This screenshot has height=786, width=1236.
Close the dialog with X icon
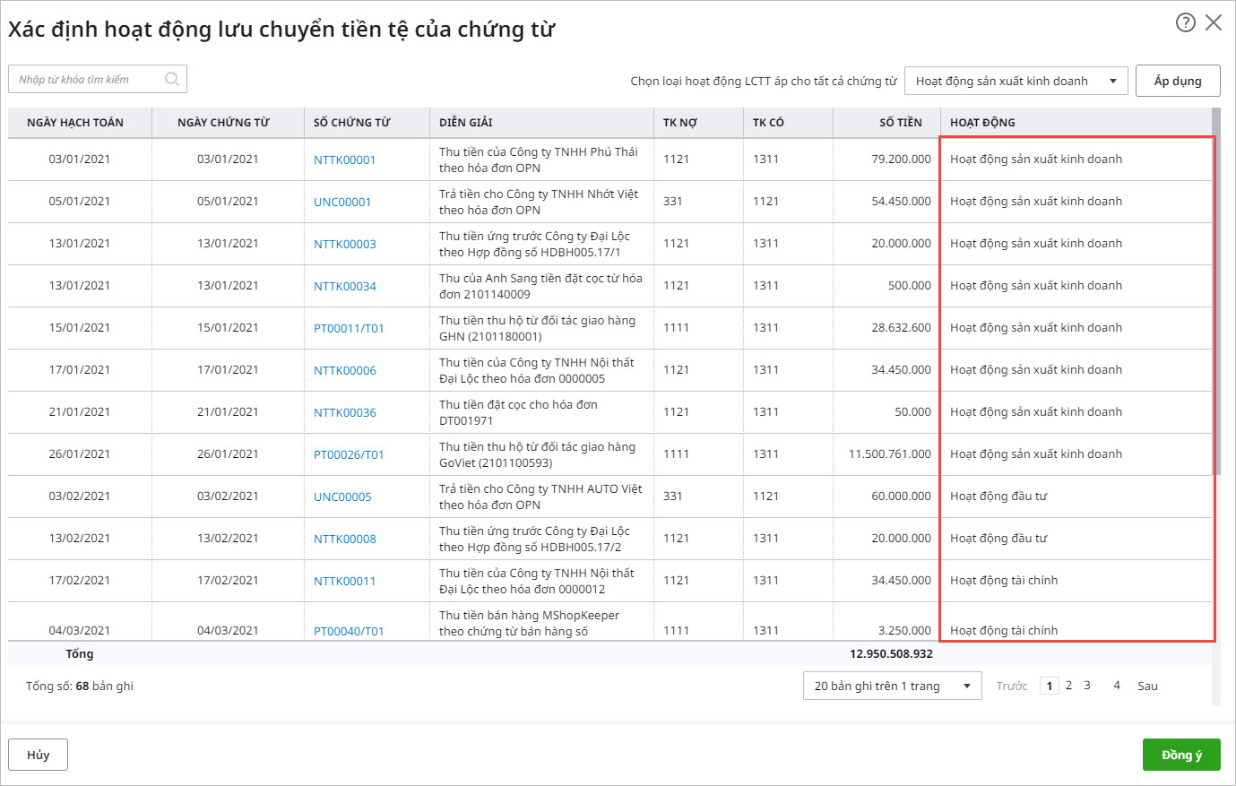click(x=1214, y=22)
